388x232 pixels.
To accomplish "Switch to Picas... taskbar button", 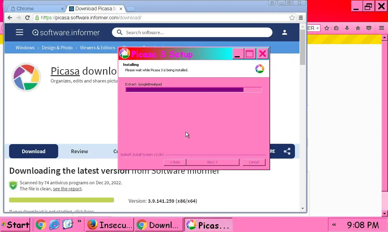I will [x=208, y=225].
